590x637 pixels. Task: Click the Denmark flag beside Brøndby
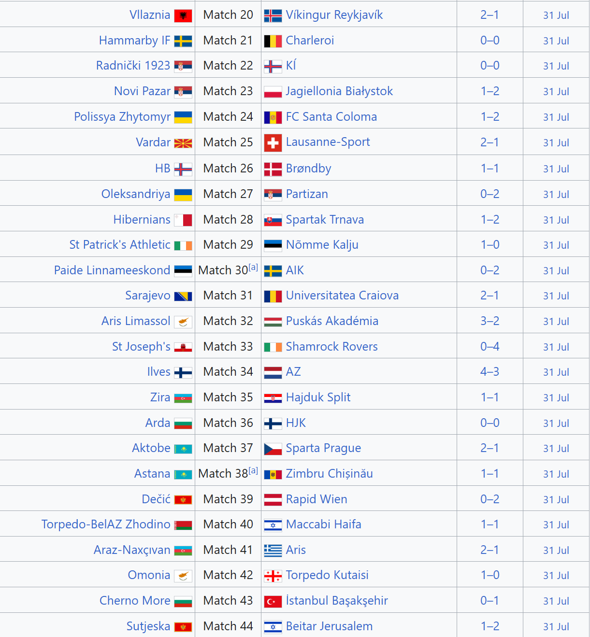[273, 169]
